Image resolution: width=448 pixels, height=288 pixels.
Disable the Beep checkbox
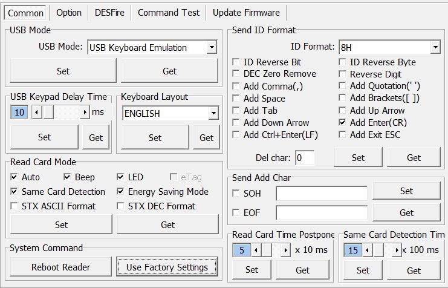click(68, 177)
